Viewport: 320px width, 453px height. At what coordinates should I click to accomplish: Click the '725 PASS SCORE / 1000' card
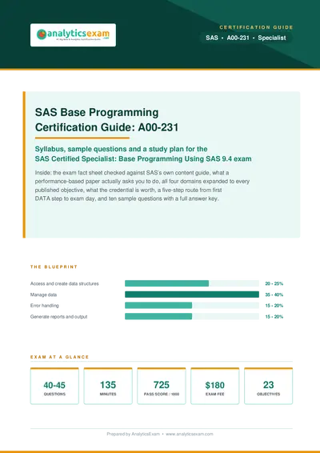(162, 386)
